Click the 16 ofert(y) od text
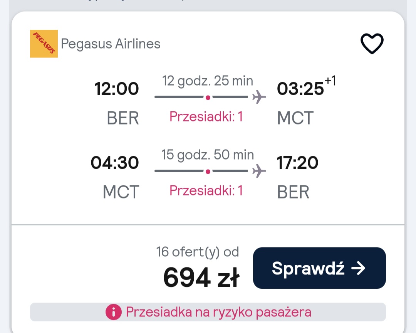The height and width of the screenshot is (333, 416). pos(198,252)
